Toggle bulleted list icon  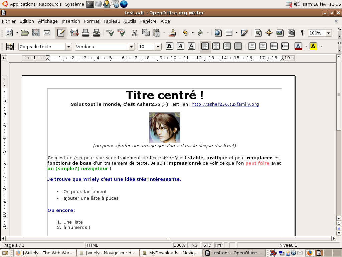point(263,46)
